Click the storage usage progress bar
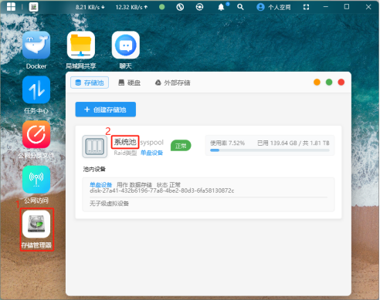 pyautogui.click(x=270, y=150)
